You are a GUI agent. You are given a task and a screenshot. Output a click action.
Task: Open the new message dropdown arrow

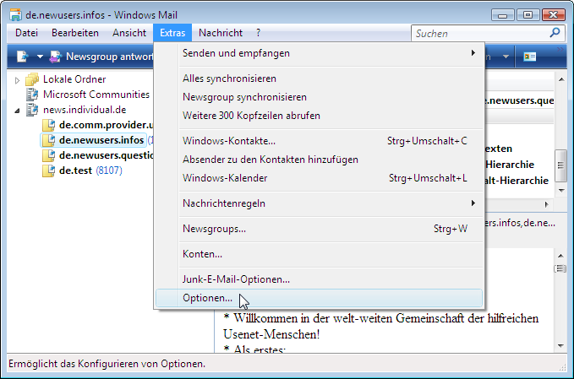(40, 57)
